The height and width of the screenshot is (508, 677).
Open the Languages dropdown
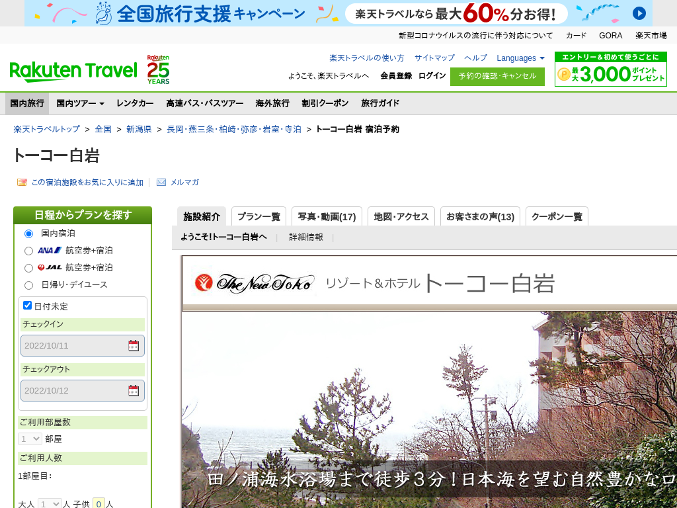click(x=520, y=58)
